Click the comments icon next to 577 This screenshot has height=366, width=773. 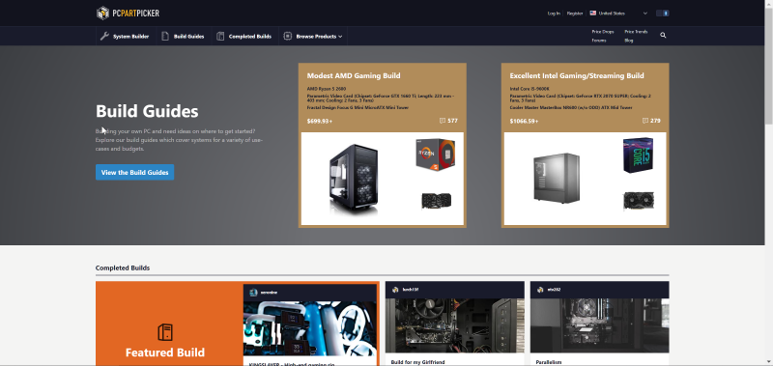(x=443, y=121)
